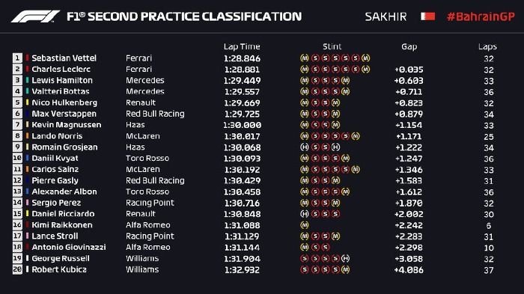Click position number 1 box
This screenshot has height=294, width=524.
[x=17, y=58]
